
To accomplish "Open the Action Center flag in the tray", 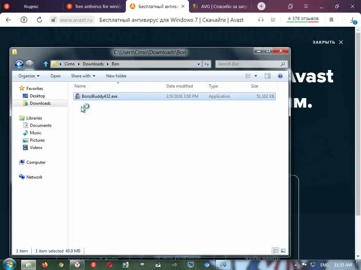I will coord(304,265).
